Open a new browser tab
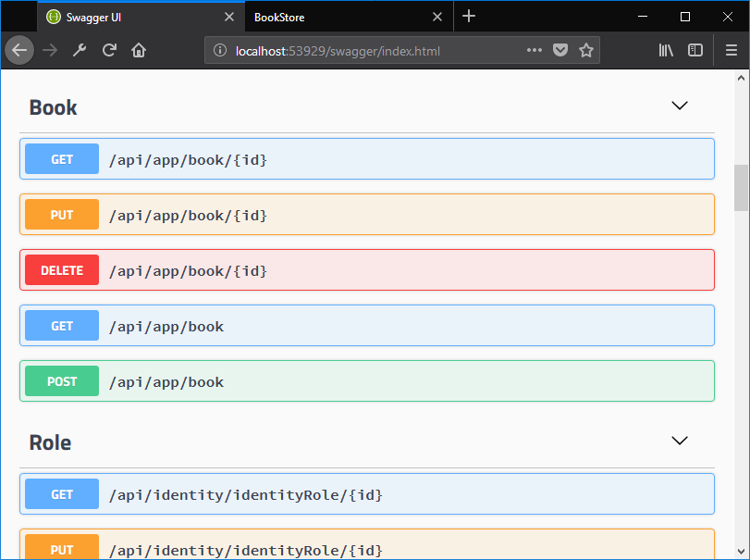This screenshot has height=560, width=750. point(469,16)
